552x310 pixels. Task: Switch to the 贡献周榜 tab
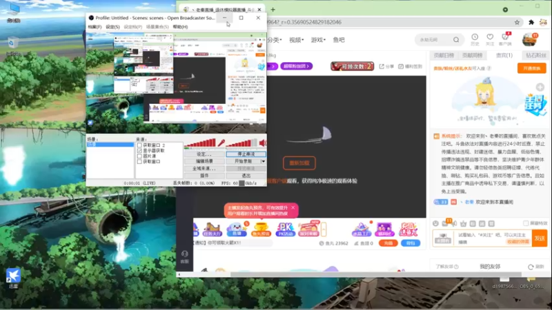(472, 56)
